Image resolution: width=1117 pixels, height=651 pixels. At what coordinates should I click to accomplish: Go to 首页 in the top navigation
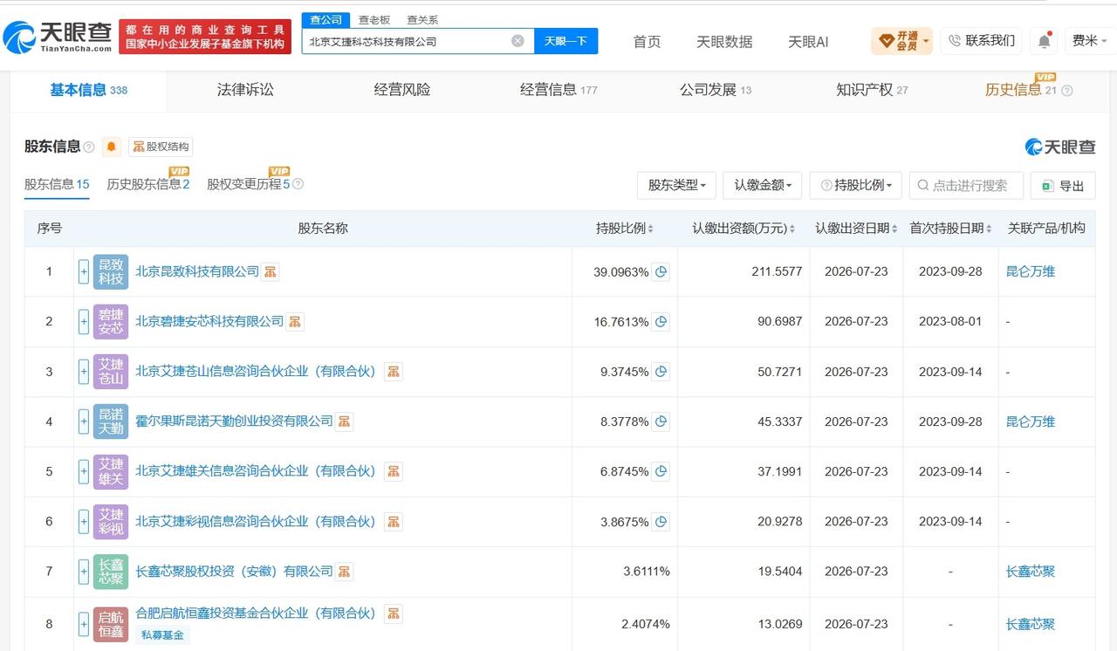click(x=647, y=41)
